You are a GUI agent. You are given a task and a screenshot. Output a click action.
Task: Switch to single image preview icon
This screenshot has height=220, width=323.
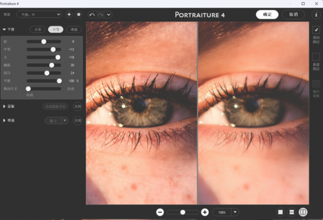[x=281, y=212]
